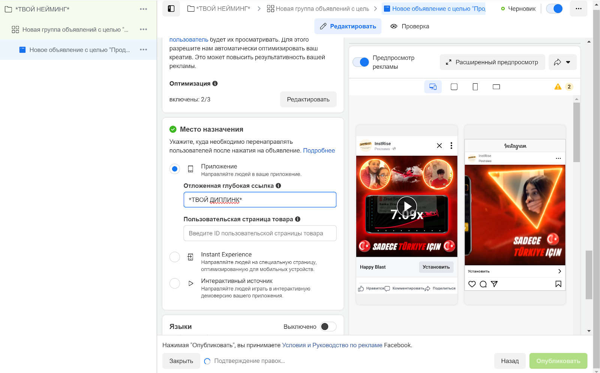Click Установить button in Facebook preview
Image resolution: width=600 pixels, height=373 pixels.
click(x=436, y=267)
